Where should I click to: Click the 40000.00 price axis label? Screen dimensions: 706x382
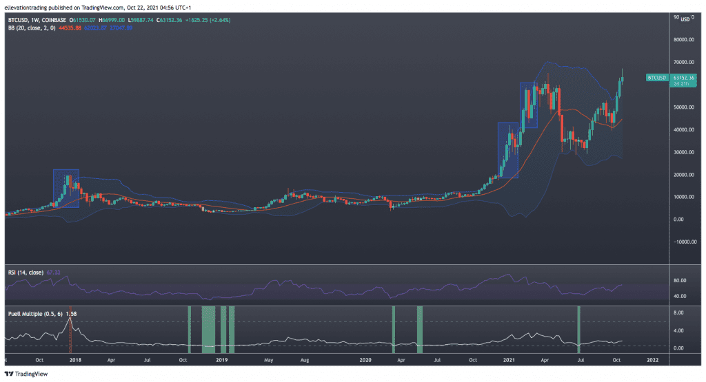click(x=684, y=130)
